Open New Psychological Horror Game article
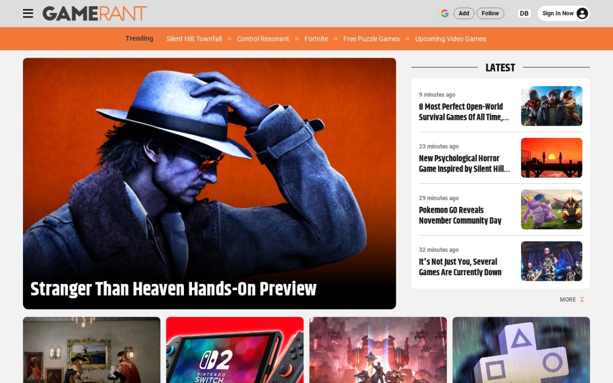The image size is (613, 383). point(464,163)
